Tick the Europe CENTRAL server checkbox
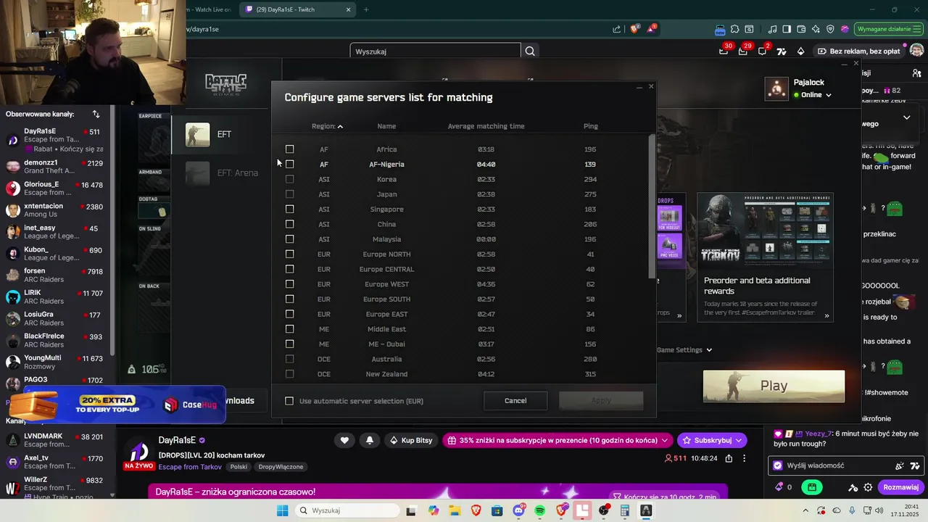 click(289, 269)
